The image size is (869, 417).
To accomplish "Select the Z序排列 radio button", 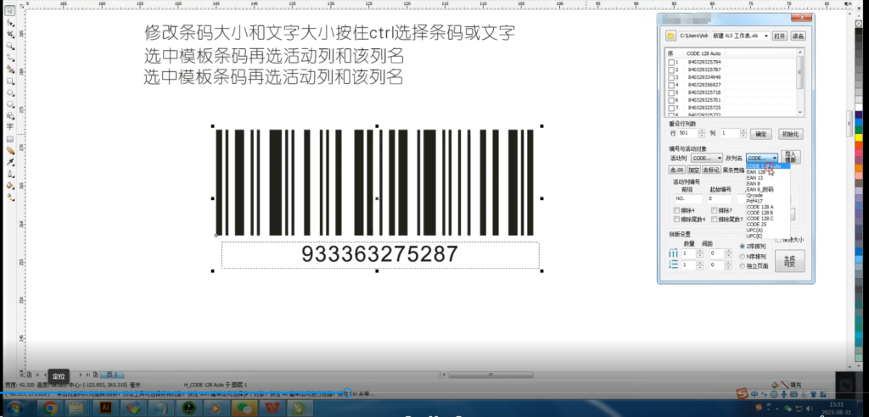I will (743, 247).
